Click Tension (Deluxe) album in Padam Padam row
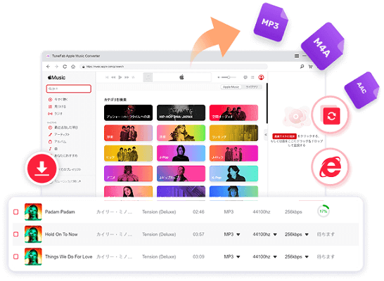 point(159,211)
